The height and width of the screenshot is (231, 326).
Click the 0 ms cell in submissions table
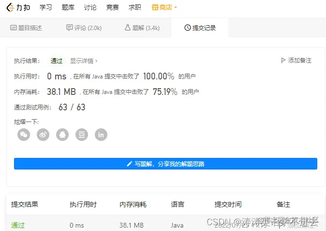77,225
